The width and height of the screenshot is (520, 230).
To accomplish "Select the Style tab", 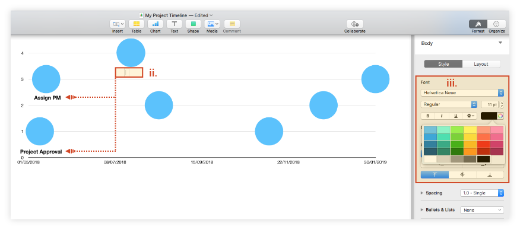I will coord(443,64).
